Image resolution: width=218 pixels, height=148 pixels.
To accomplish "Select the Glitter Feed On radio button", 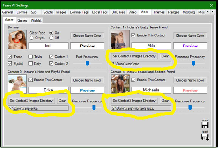I will [51, 33].
